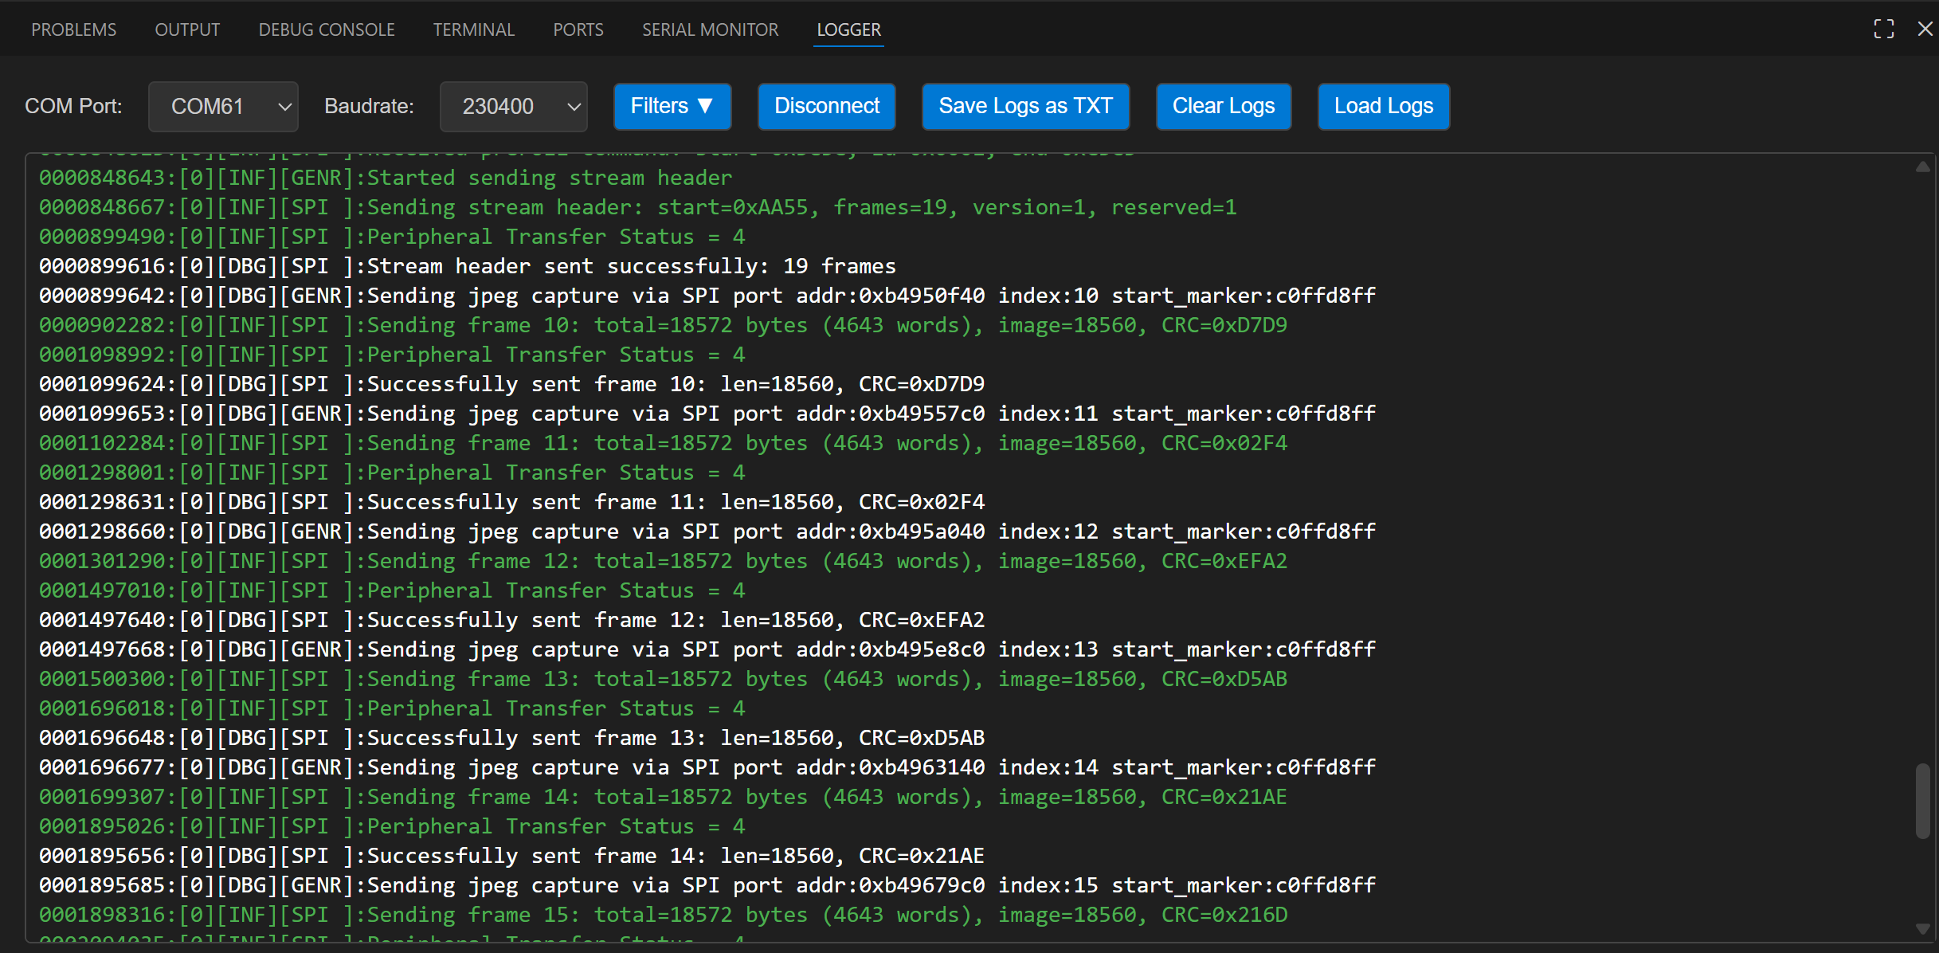1939x953 pixels.
Task: Click the Clear Logs button
Action: [x=1224, y=106]
